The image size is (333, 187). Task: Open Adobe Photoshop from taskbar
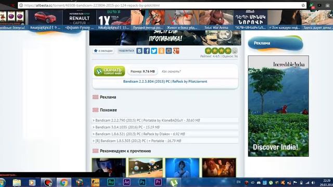click(x=142, y=182)
